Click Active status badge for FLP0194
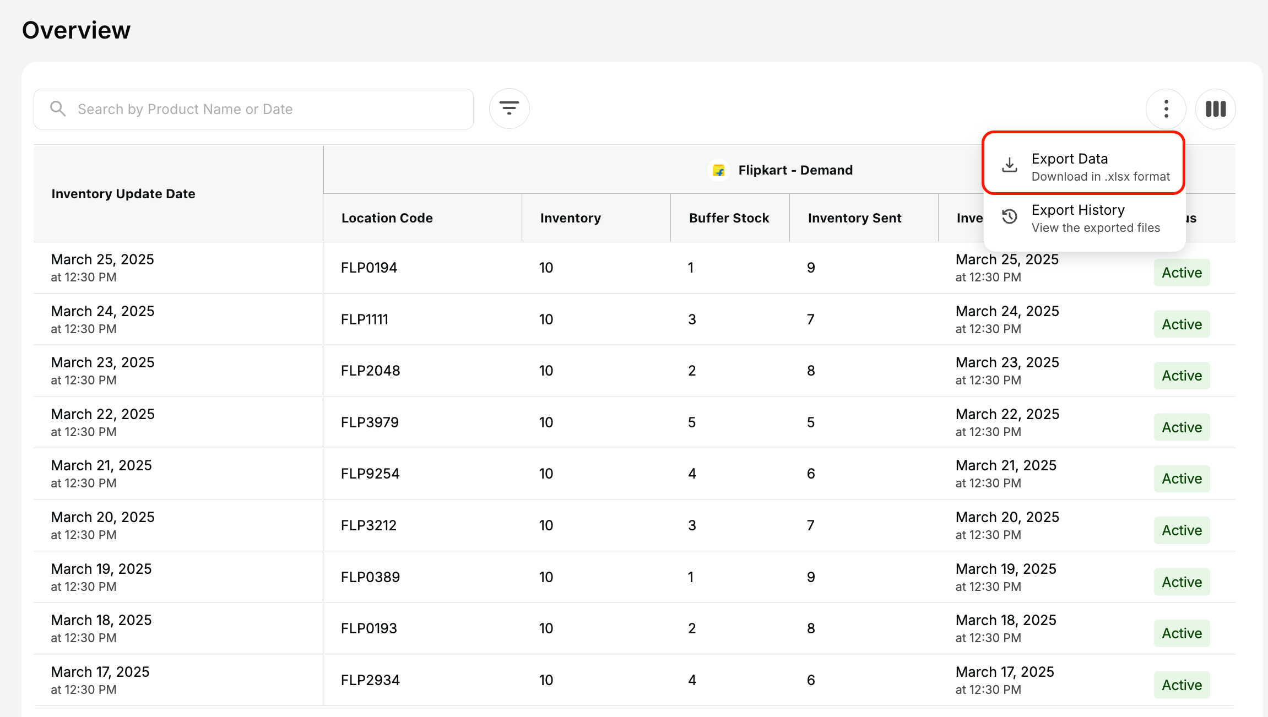 (1182, 273)
